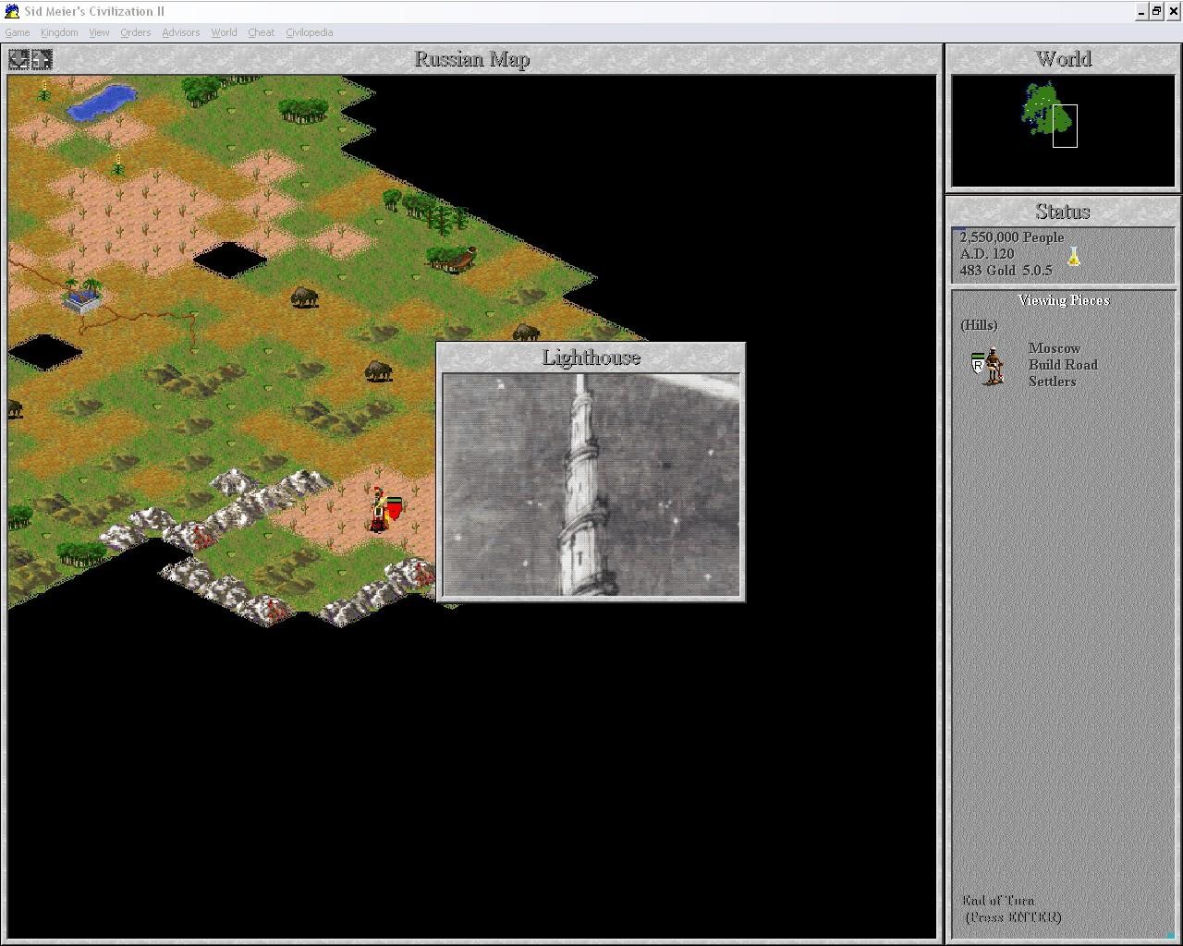The image size is (1183, 946).
Task: Minimize the Civilization II window
Action: point(1141,11)
